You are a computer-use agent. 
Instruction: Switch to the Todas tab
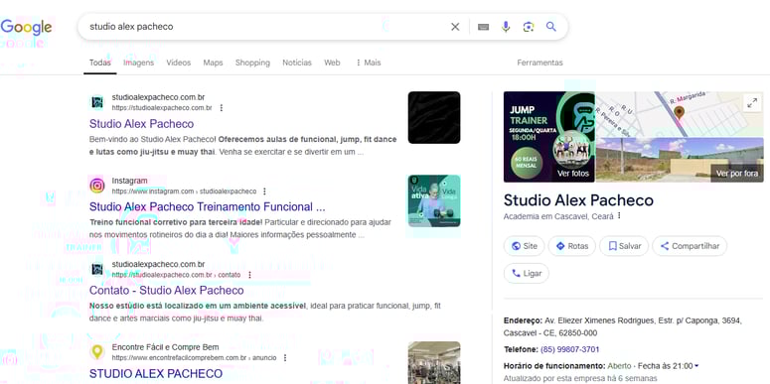[100, 63]
